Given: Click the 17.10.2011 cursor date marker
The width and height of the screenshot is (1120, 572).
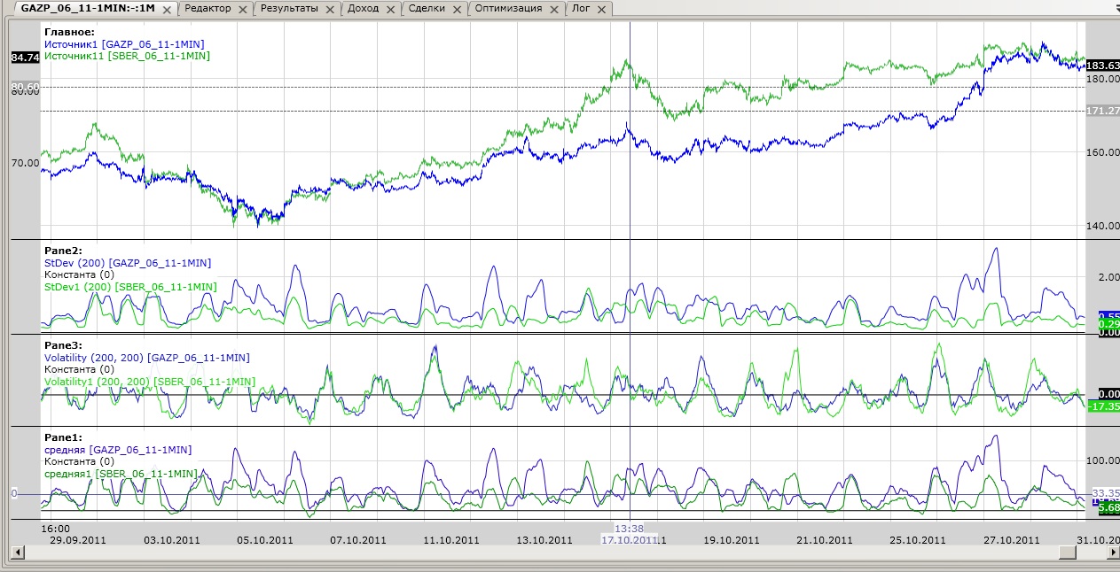Looking at the screenshot, I should tap(629, 539).
